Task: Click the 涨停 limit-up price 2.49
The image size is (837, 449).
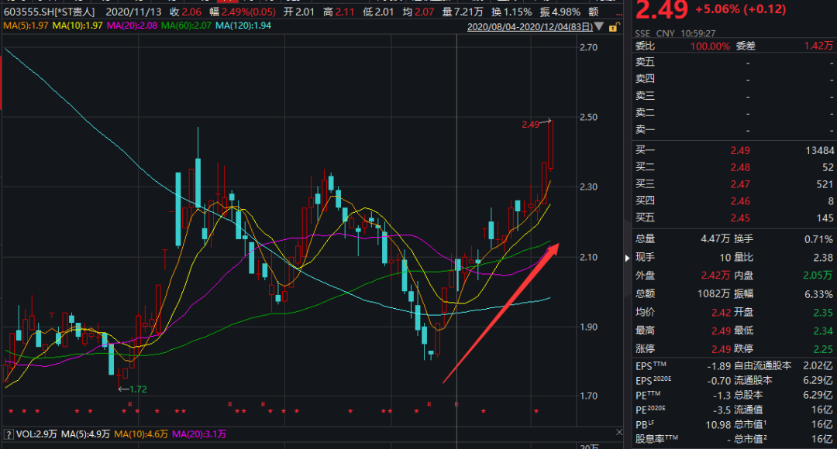Action: pyautogui.click(x=739, y=349)
